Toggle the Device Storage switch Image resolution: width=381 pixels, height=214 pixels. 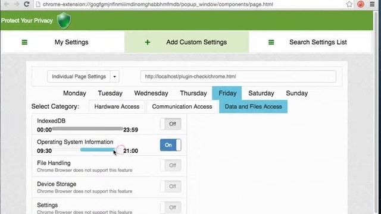(x=171, y=187)
